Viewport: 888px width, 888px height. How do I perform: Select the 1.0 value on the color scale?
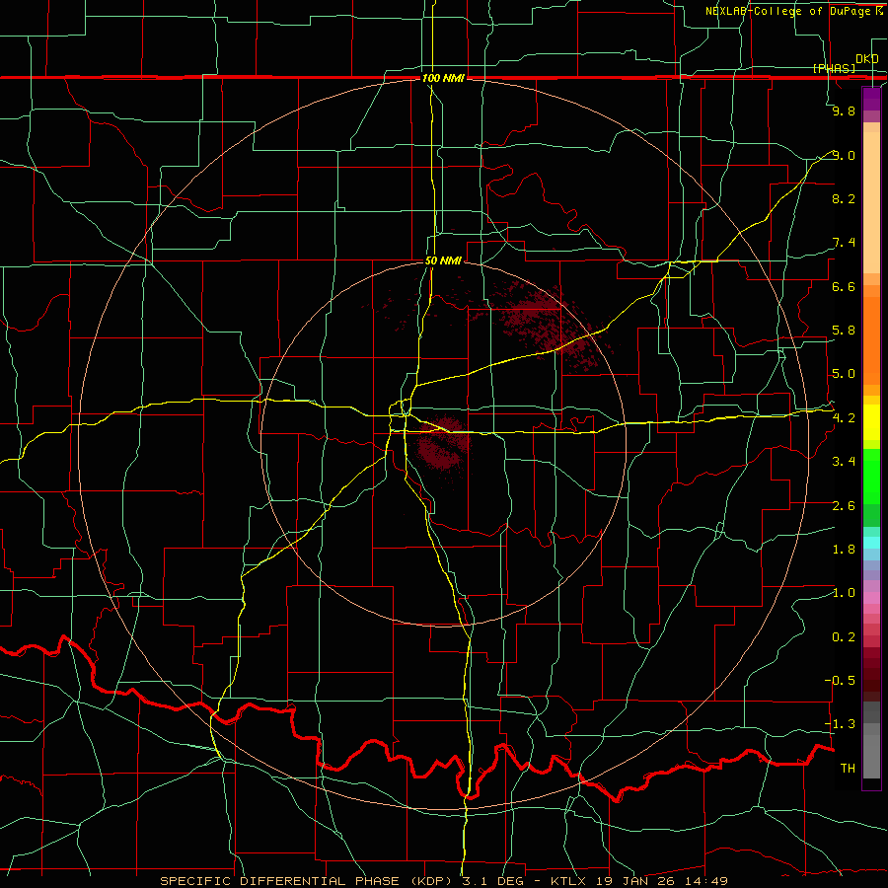tap(844, 593)
